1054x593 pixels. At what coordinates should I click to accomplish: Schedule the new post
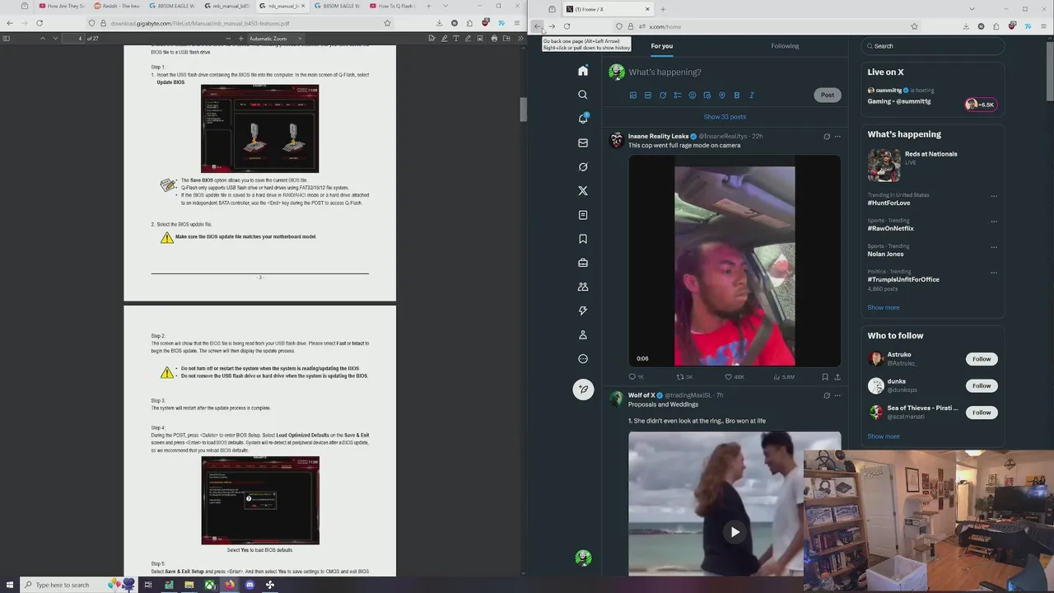[x=707, y=96]
